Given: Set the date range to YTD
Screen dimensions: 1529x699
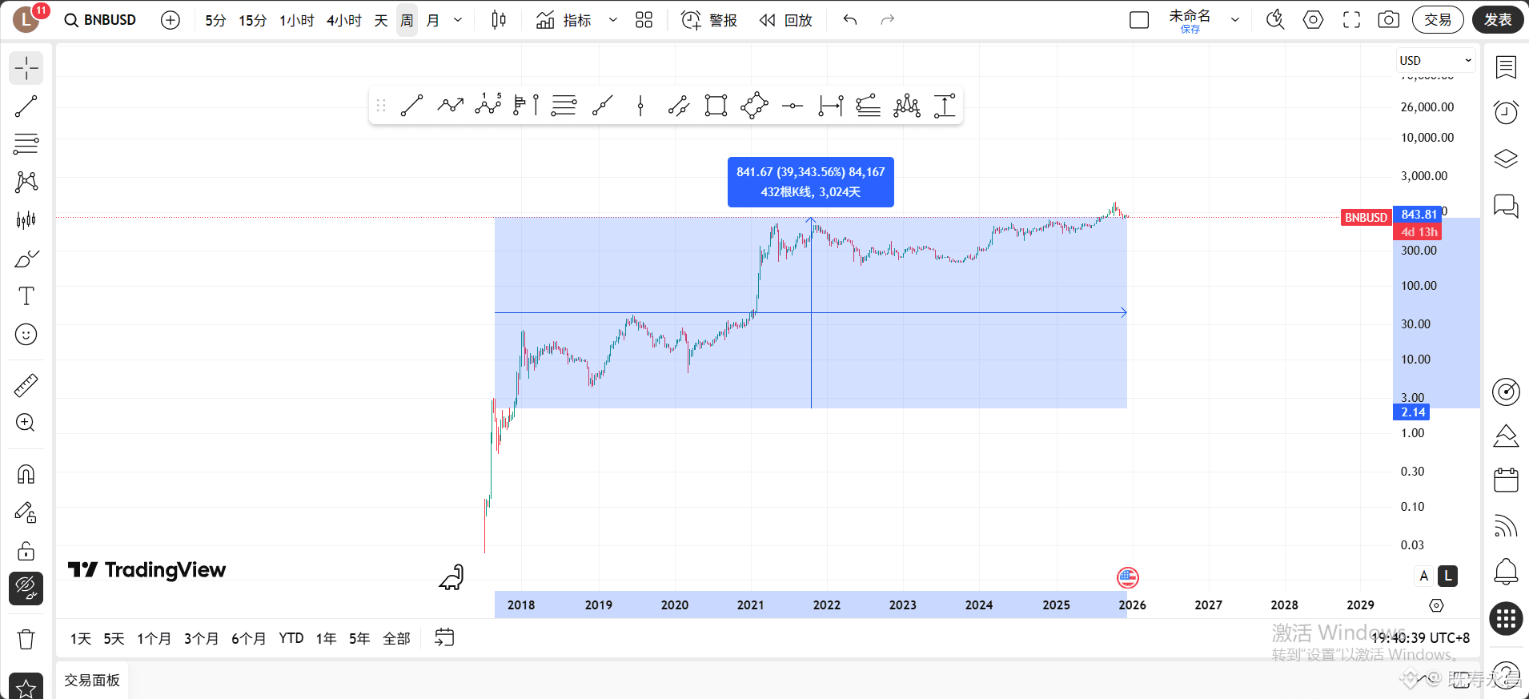Looking at the screenshot, I should [x=291, y=638].
